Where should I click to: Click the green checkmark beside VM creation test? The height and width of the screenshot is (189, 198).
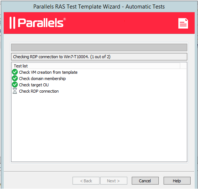[x=15, y=72]
